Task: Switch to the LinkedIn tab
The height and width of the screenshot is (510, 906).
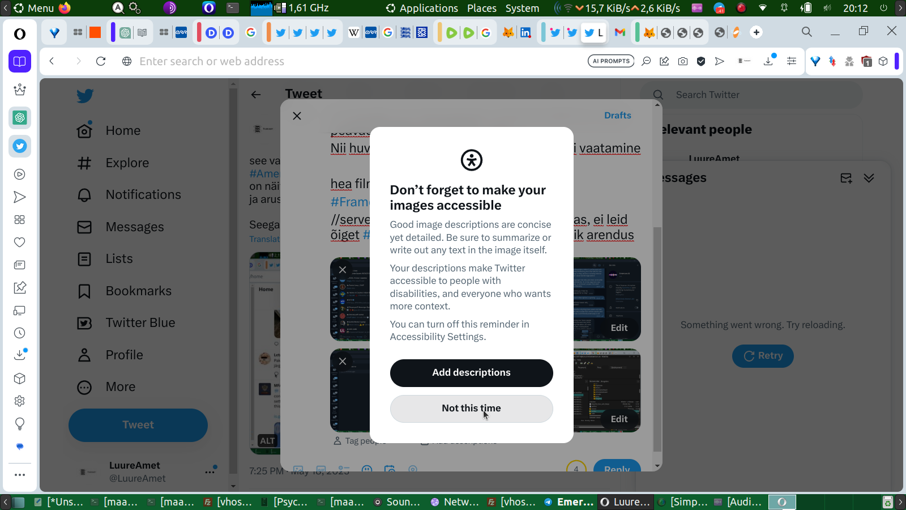Action: tap(525, 32)
